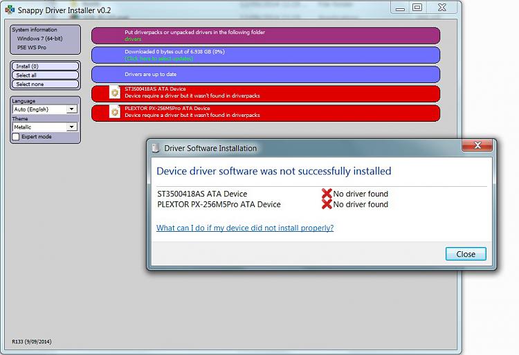
Task: Click 'Device driver software was not successfully installed' heading
Action: 274,171
